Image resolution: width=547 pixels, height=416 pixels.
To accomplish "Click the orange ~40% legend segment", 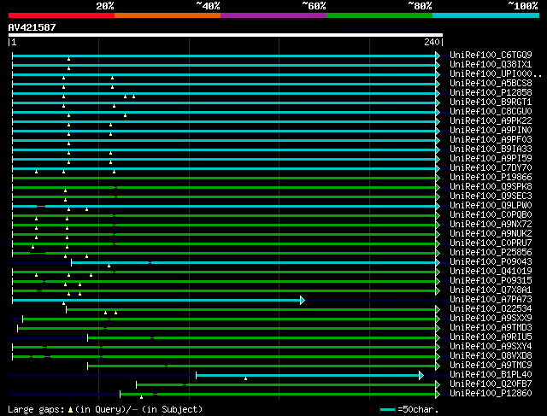I will pos(168,15).
